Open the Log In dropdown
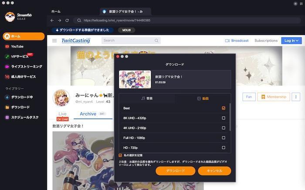Image resolution: width=305 pixels, height=190 pixels. point(291,40)
